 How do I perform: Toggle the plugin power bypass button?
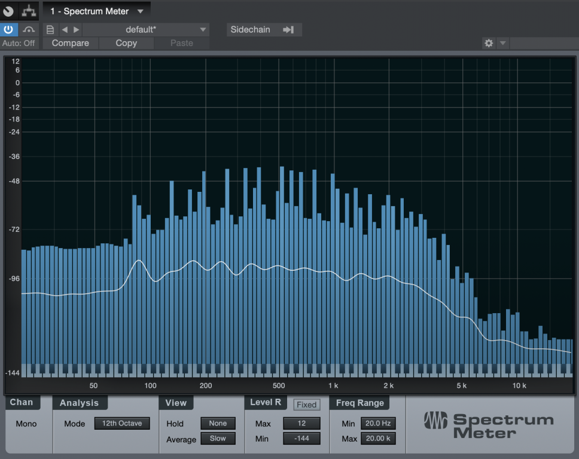pyautogui.click(x=9, y=30)
